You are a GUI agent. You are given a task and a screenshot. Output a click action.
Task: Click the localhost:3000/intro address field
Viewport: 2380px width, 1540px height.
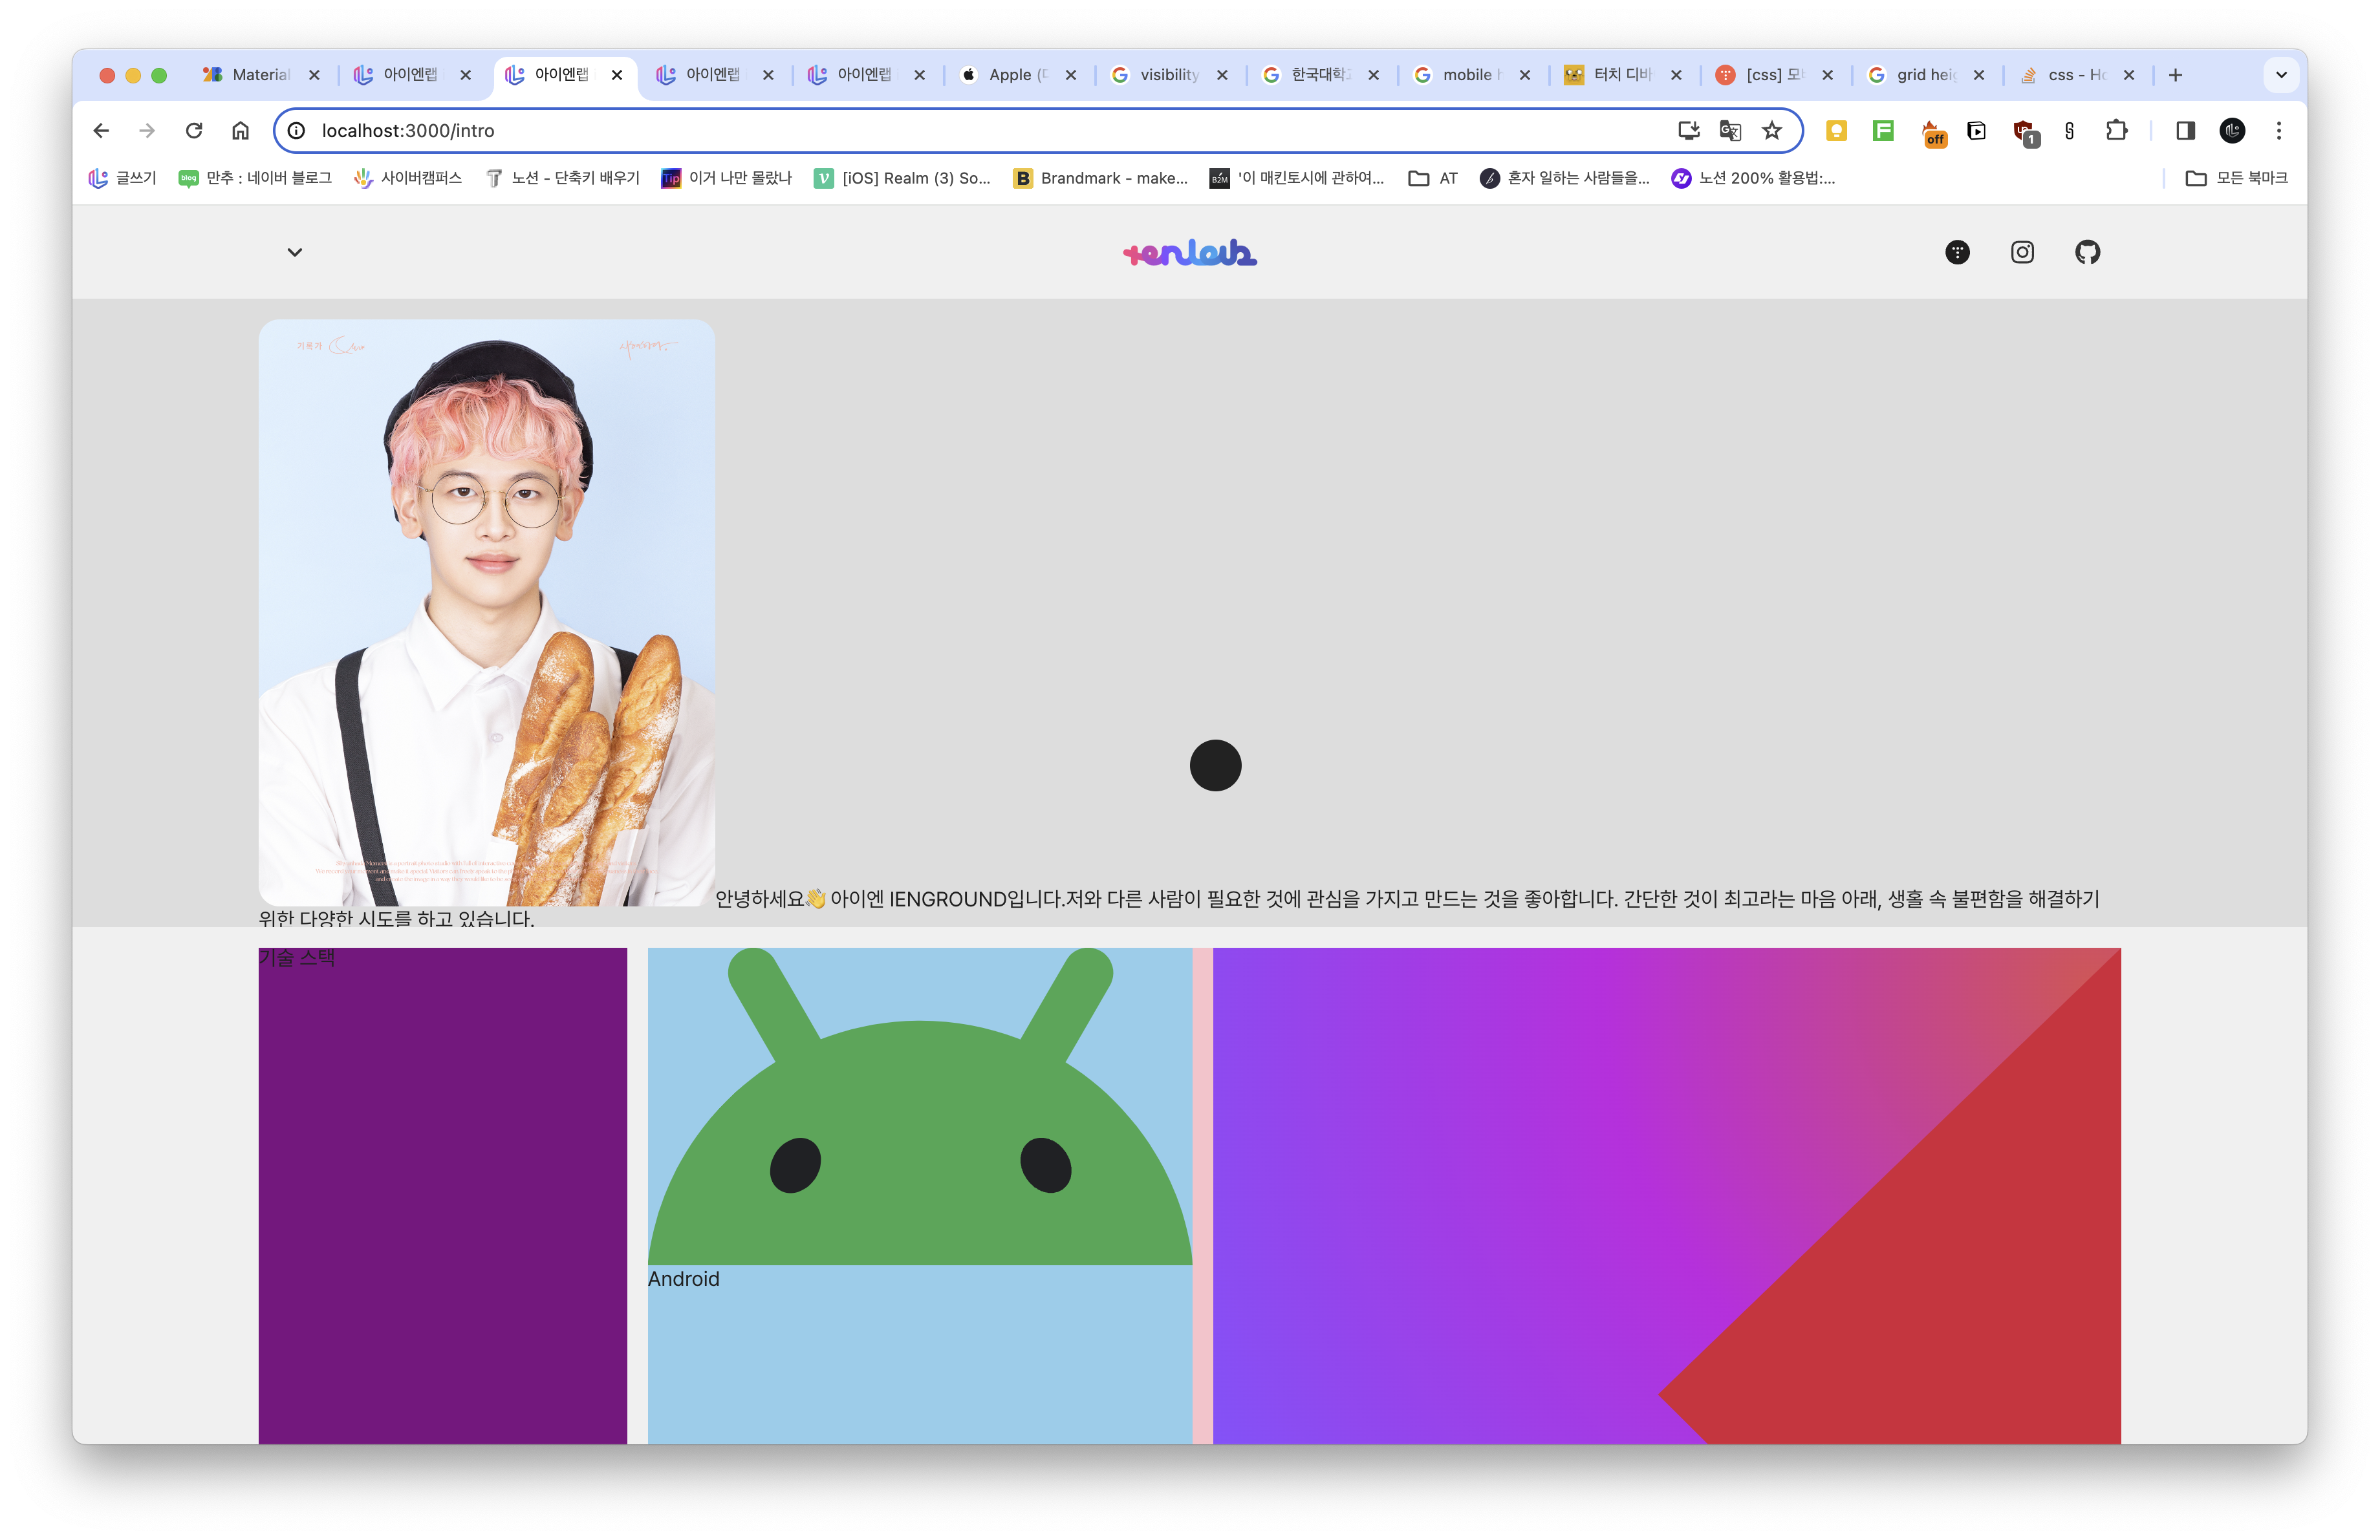pyautogui.click(x=900, y=131)
